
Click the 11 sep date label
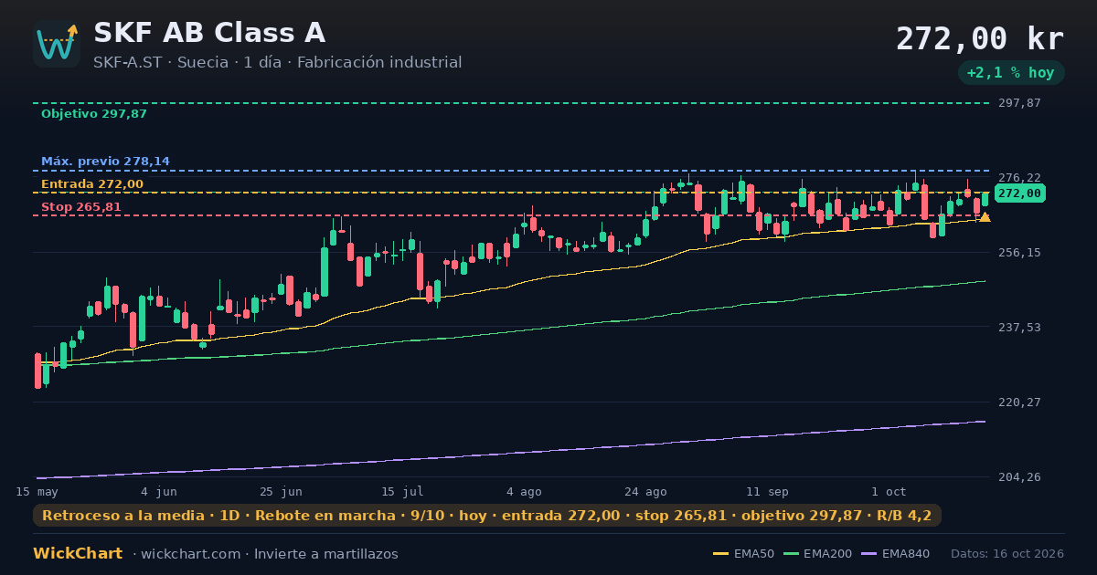tap(767, 491)
